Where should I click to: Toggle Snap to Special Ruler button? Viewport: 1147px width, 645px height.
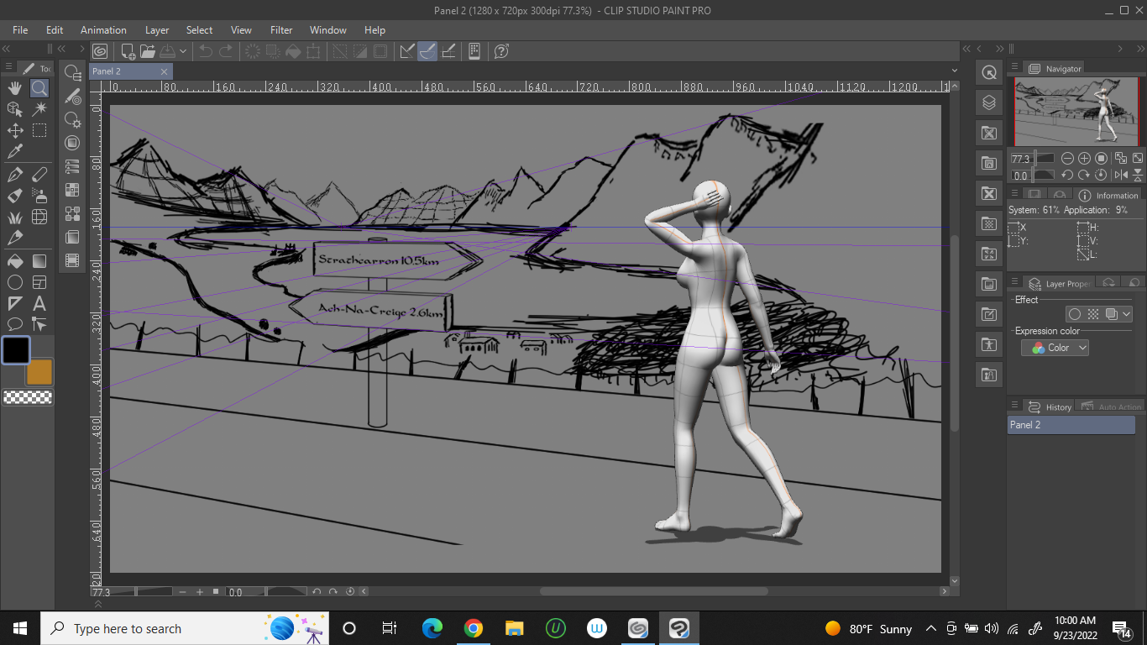(x=427, y=51)
